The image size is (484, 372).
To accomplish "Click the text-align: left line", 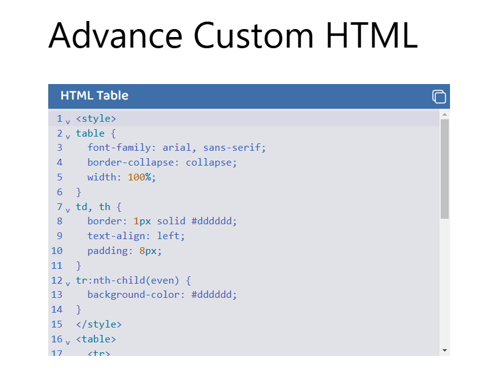I will (x=136, y=236).
